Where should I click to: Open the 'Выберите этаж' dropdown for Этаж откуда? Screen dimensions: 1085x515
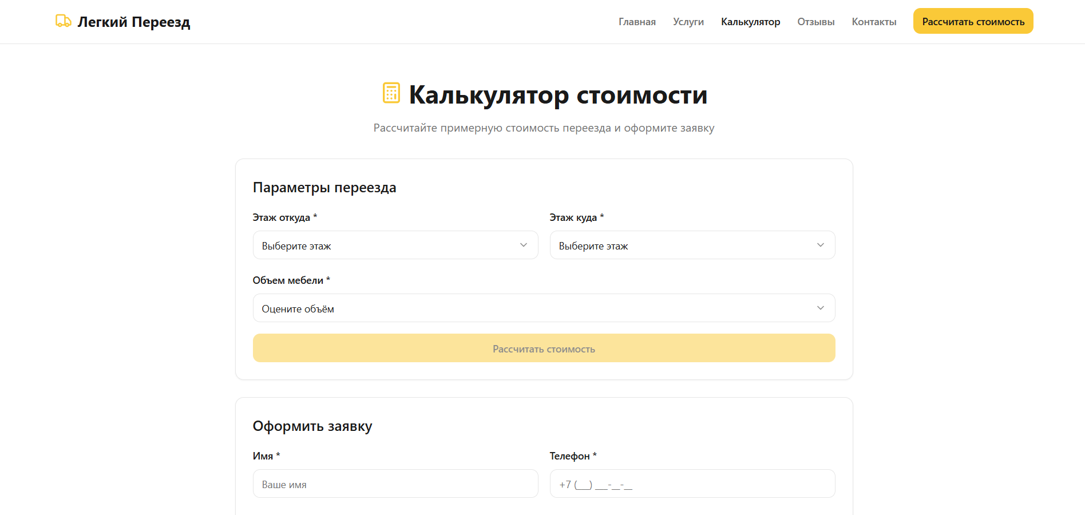click(395, 245)
